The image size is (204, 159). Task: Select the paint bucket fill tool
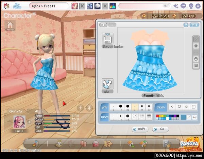(194, 117)
